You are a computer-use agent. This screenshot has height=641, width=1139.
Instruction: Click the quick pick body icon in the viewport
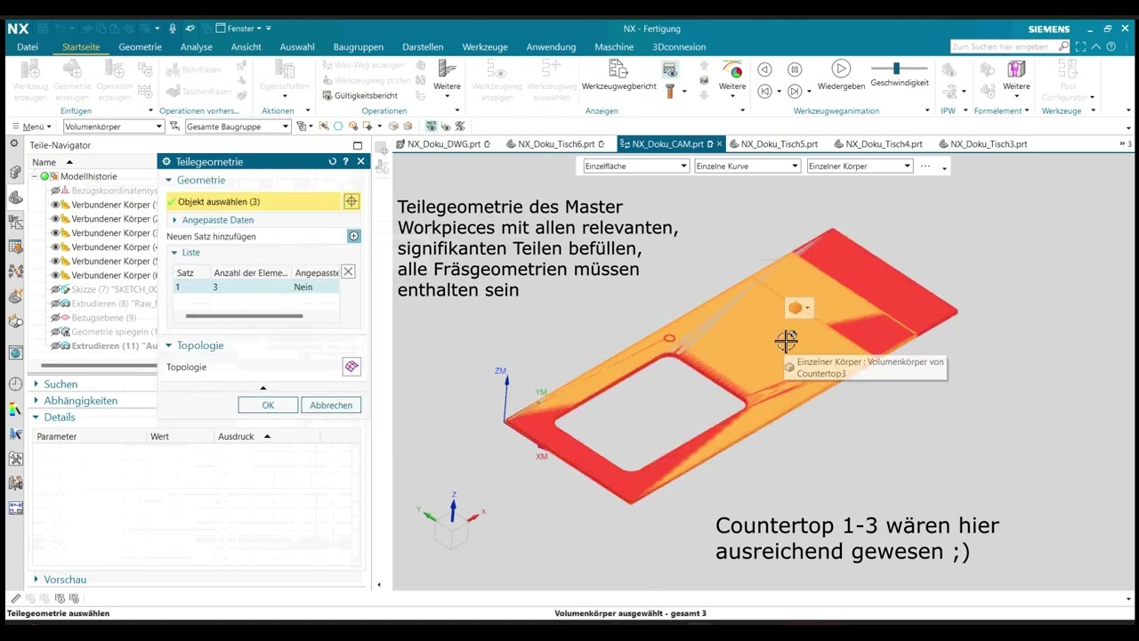[x=795, y=308]
